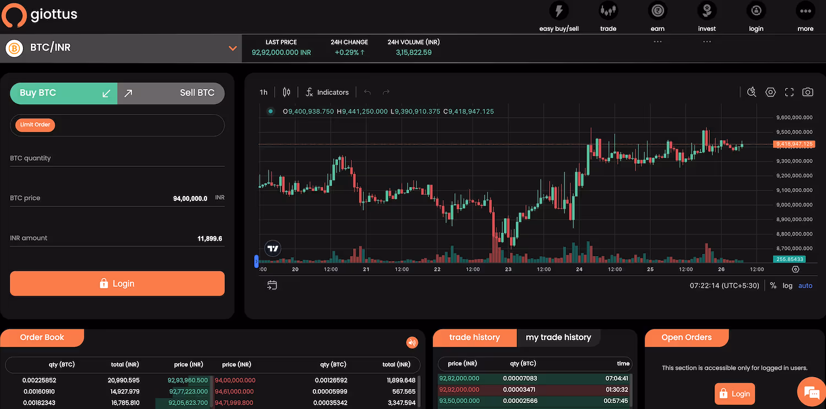826x409 pixels.
Task: Click the 24H VOLUME value 3,15,822.59
Action: [x=414, y=52]
